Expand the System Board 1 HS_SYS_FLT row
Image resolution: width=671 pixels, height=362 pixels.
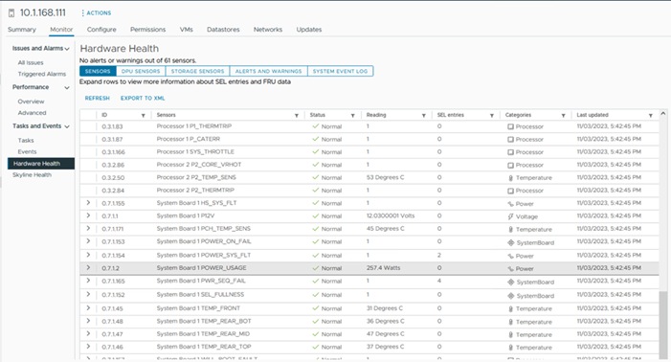(88, 203)
